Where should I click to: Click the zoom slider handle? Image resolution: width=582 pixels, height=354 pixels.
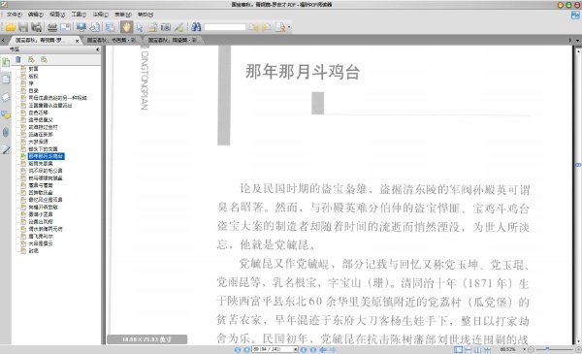[x=547, y=349]
